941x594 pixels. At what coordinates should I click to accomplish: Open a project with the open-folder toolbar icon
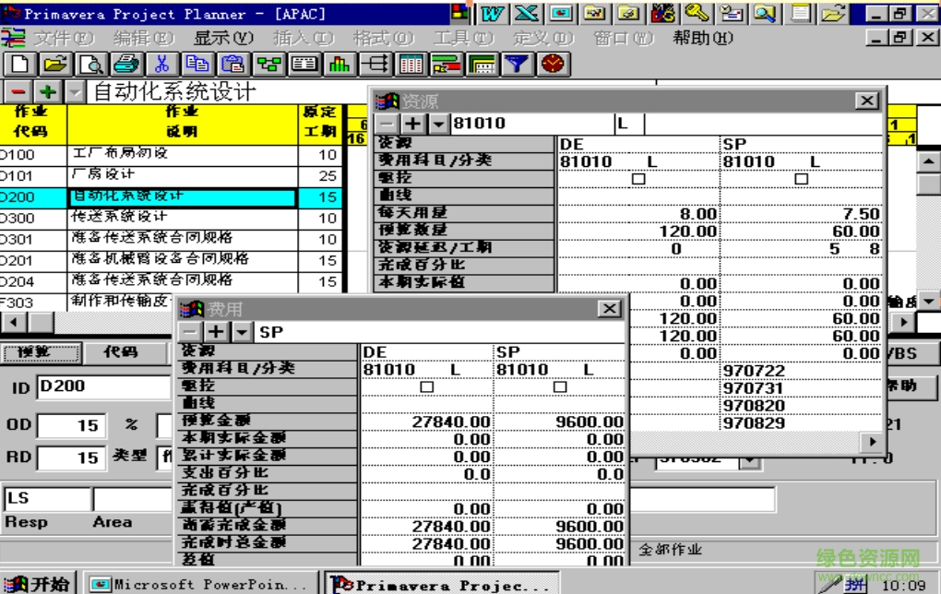(55, 64)
